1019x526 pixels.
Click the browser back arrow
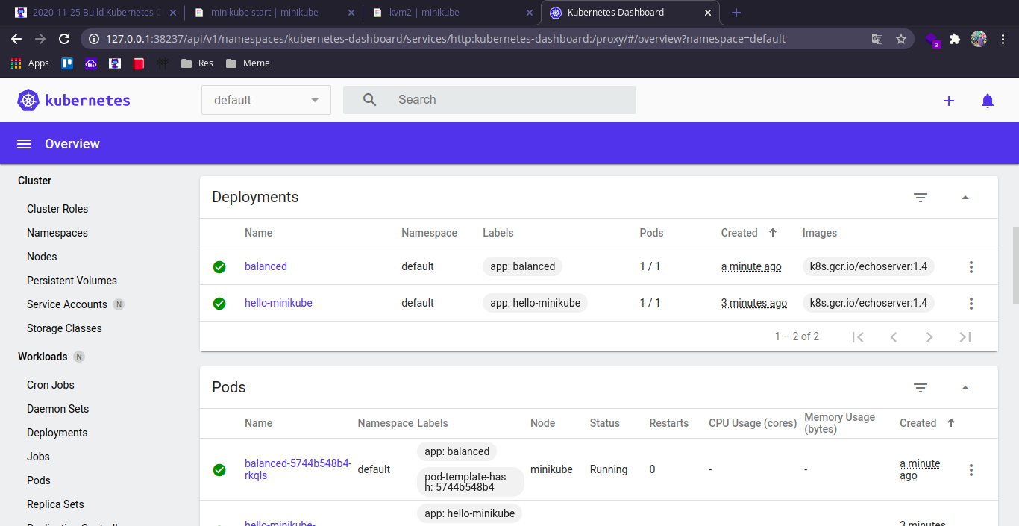click(16, 39)
